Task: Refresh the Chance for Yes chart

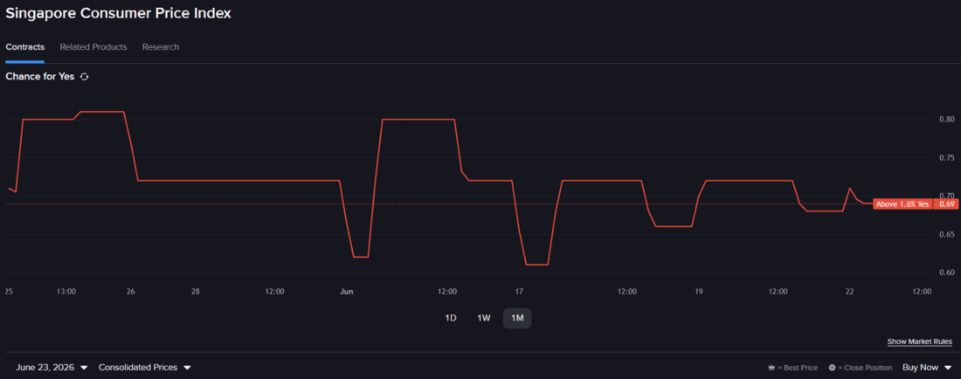Action: (x=85, y=77)
